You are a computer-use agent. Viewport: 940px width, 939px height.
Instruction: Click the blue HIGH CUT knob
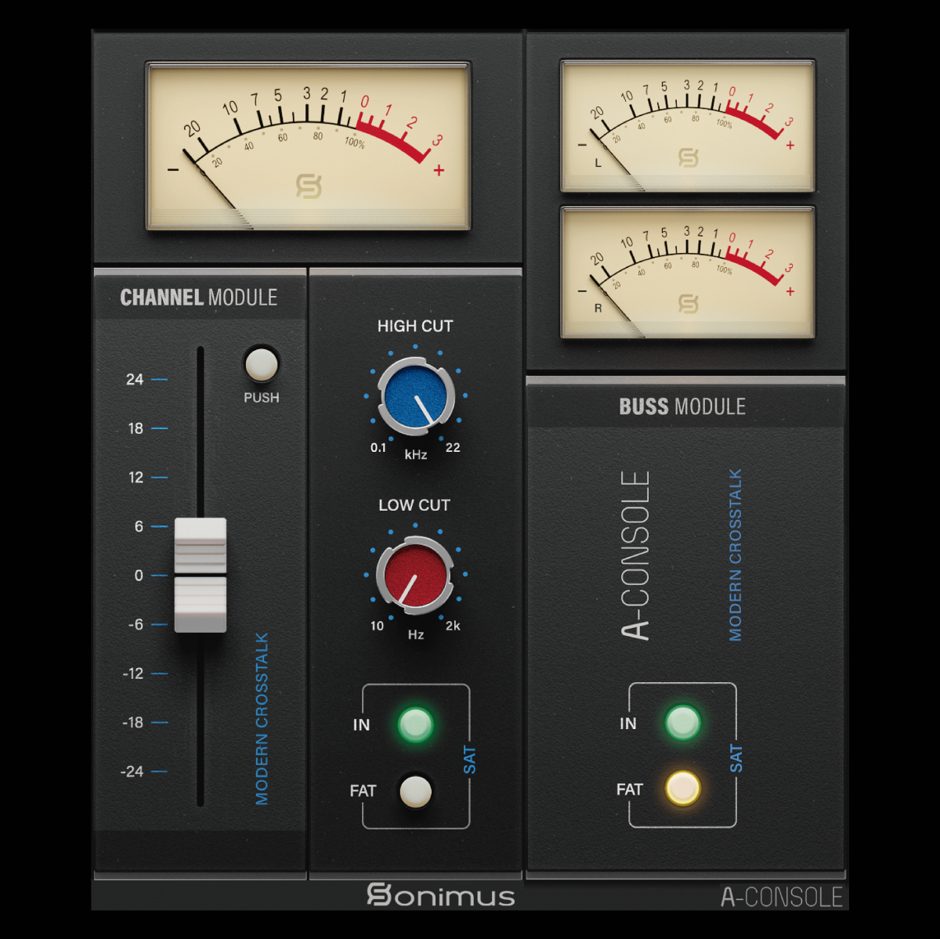pos(416,397)
